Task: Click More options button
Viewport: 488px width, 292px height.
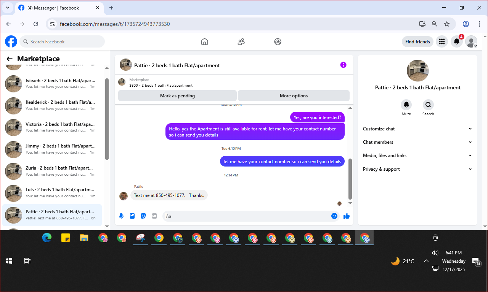Action: 294,96
